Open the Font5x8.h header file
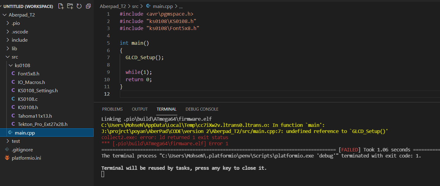Image resolution: width=440 pixels, height=186 pixels. 28,74
